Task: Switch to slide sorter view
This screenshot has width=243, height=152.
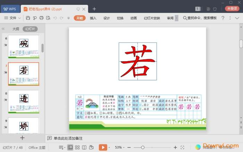Action: (77, 147)
